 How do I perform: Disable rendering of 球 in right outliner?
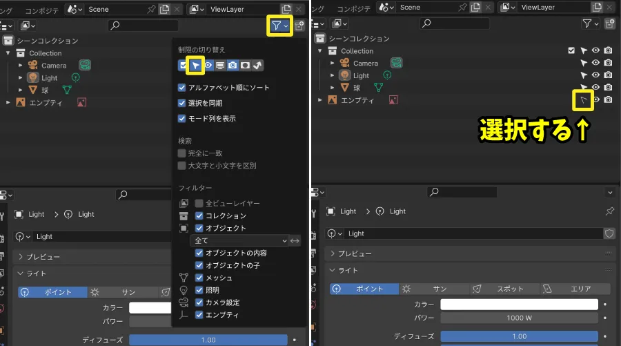608,87
